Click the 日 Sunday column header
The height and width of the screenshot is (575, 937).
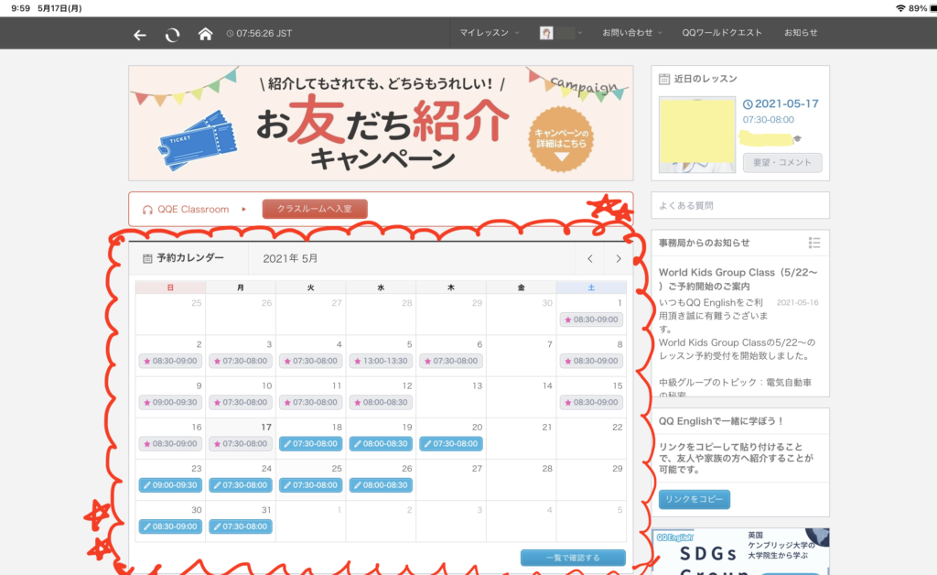click(x=170, y=287)
